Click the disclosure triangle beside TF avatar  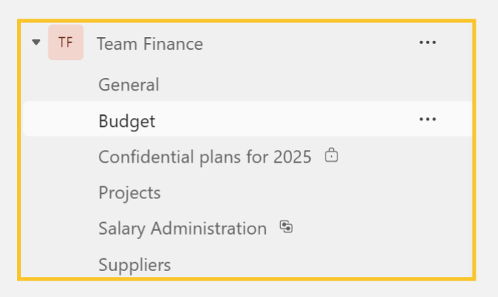tap(36, 42)
